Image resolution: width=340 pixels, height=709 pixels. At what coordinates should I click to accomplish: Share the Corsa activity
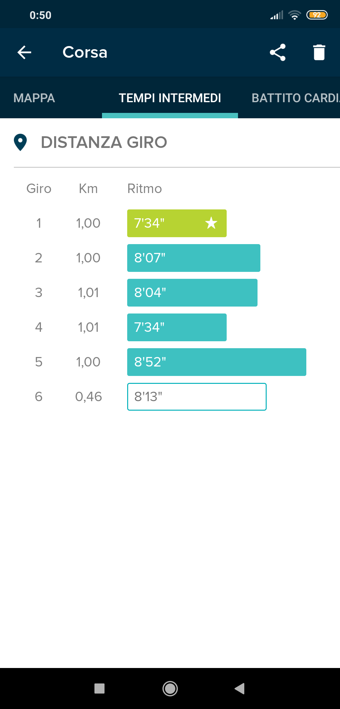(278, 52)
